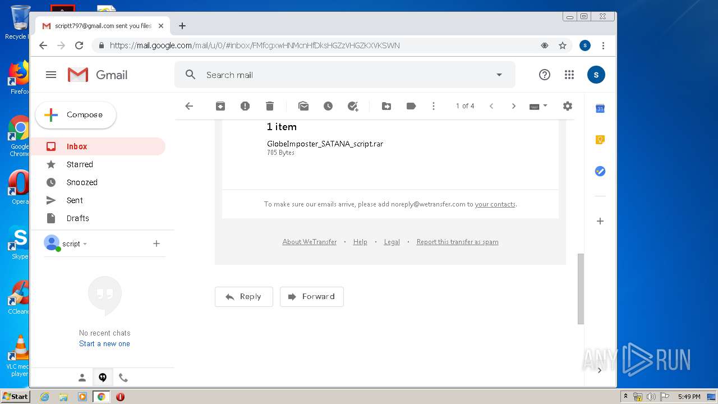Expand script chat status dropdown
The height and width of the screenshot is (404, 718).
coord(85,244)
